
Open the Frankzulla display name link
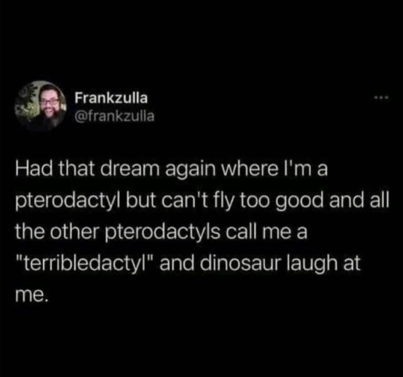click(x=111, y=98)
